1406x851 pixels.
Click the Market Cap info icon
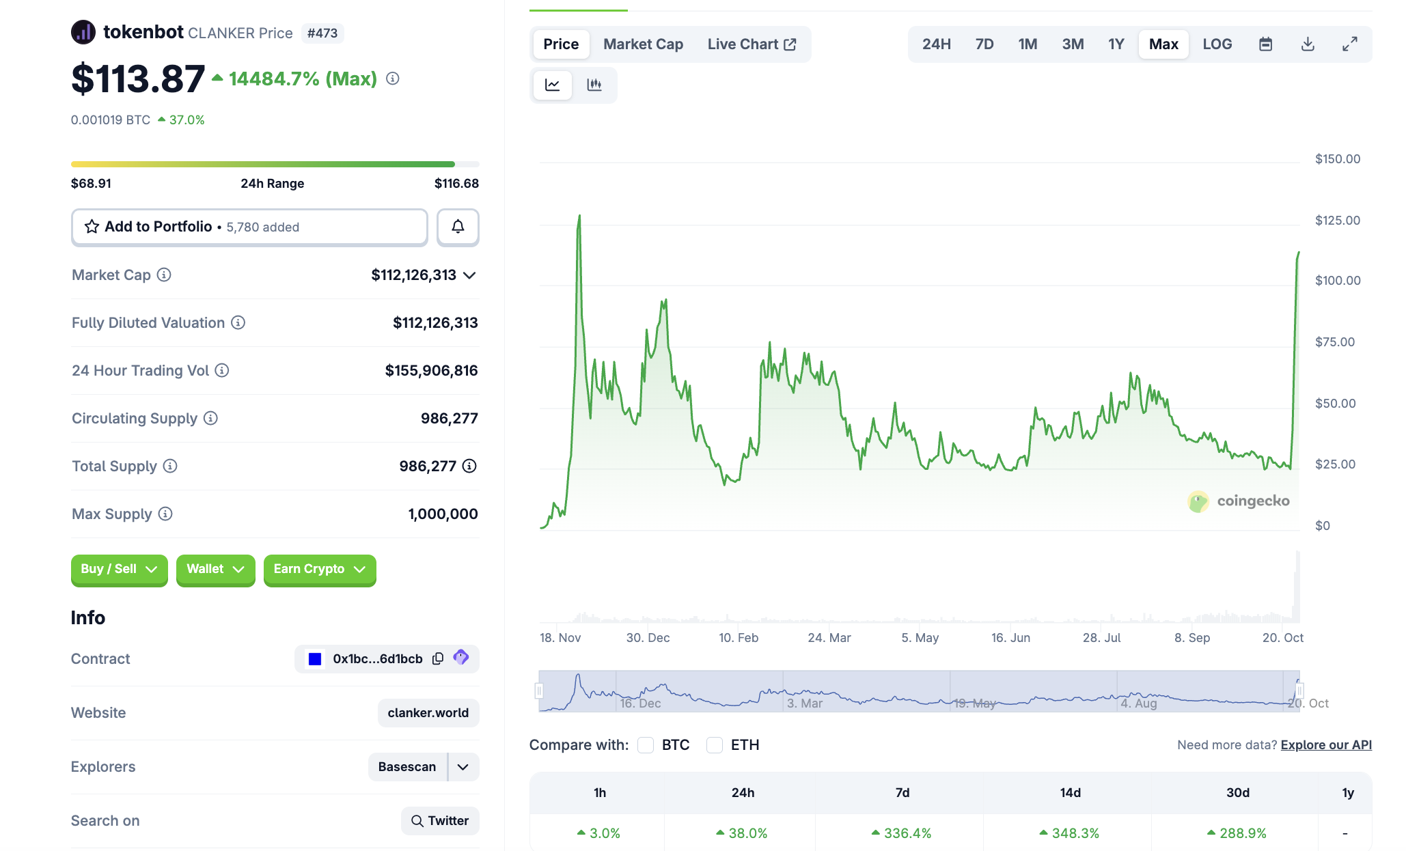pos(164,275)
